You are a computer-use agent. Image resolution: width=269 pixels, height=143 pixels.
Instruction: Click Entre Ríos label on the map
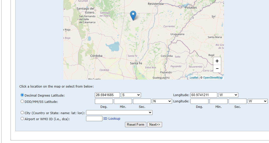pyautogui.click(x=151, y=67)
